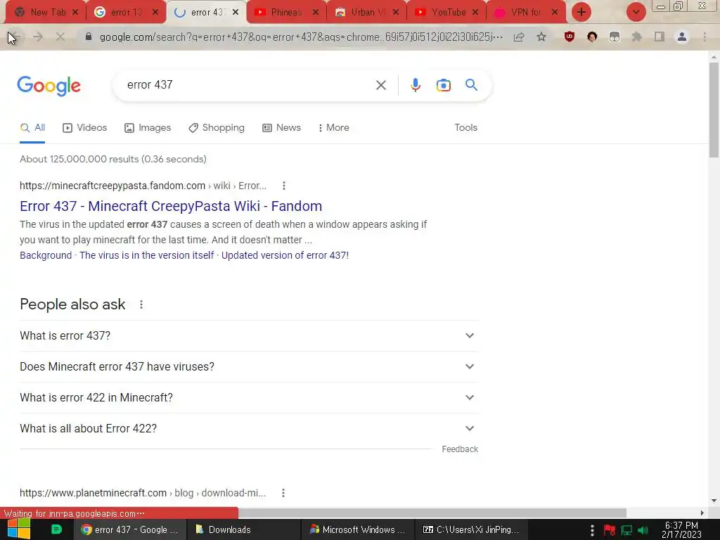Search by image with camera icon
Viewport: 720px width, 540px height.
point(443,85)
